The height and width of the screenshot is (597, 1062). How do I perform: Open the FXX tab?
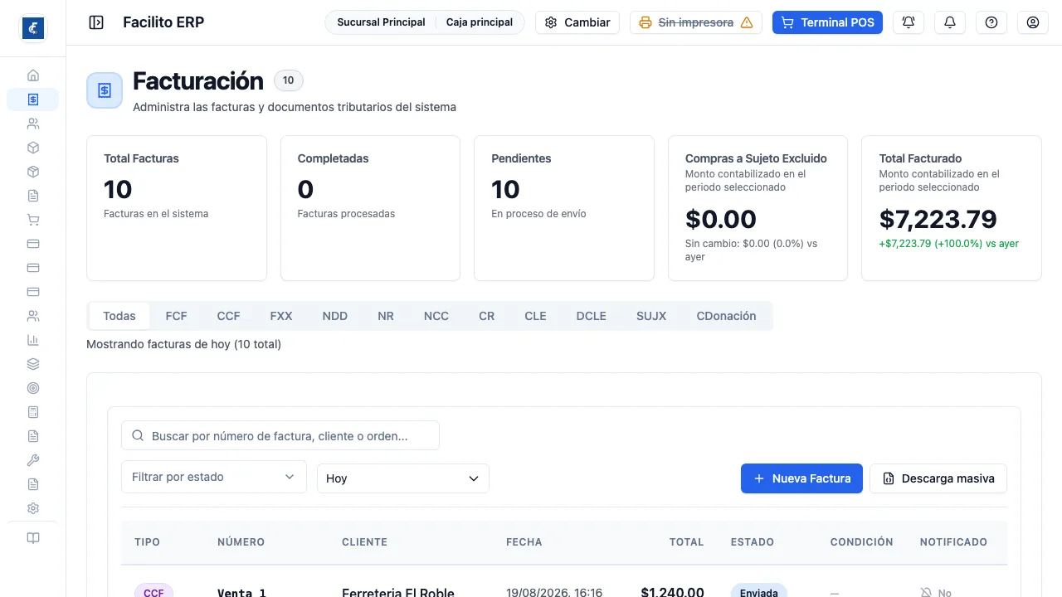(x=281, y=316)
